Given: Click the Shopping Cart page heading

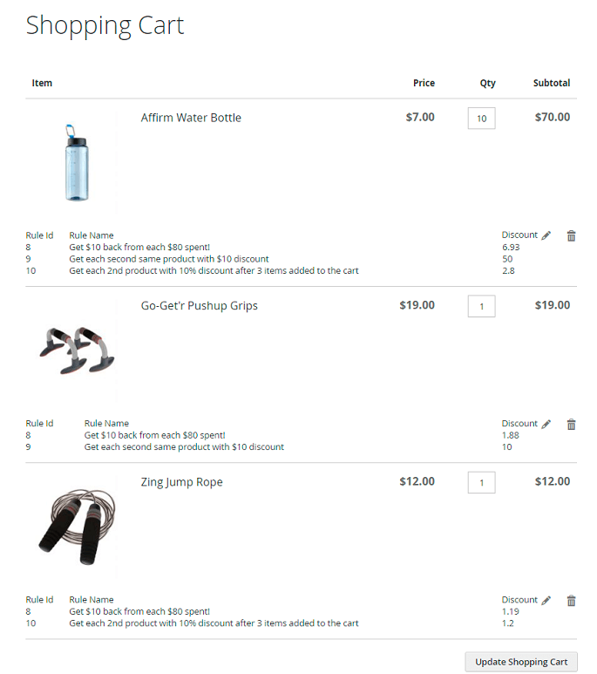Looking at the screenshot, I should pos(105,25).
